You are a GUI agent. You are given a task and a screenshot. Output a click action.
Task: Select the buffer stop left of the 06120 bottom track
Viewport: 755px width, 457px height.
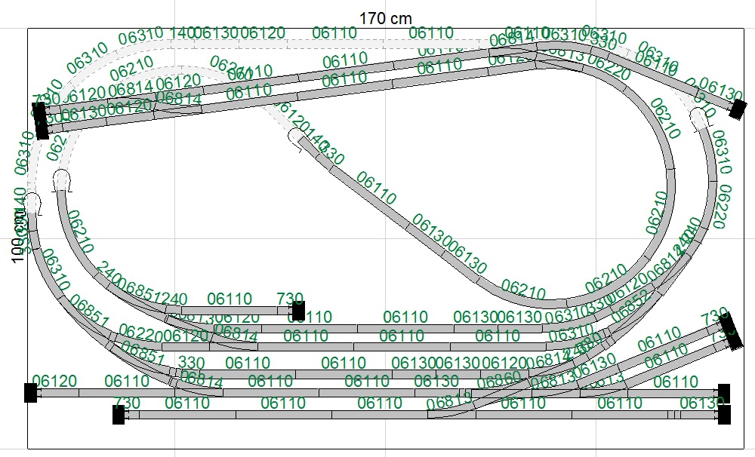click(x=30, y=392)
